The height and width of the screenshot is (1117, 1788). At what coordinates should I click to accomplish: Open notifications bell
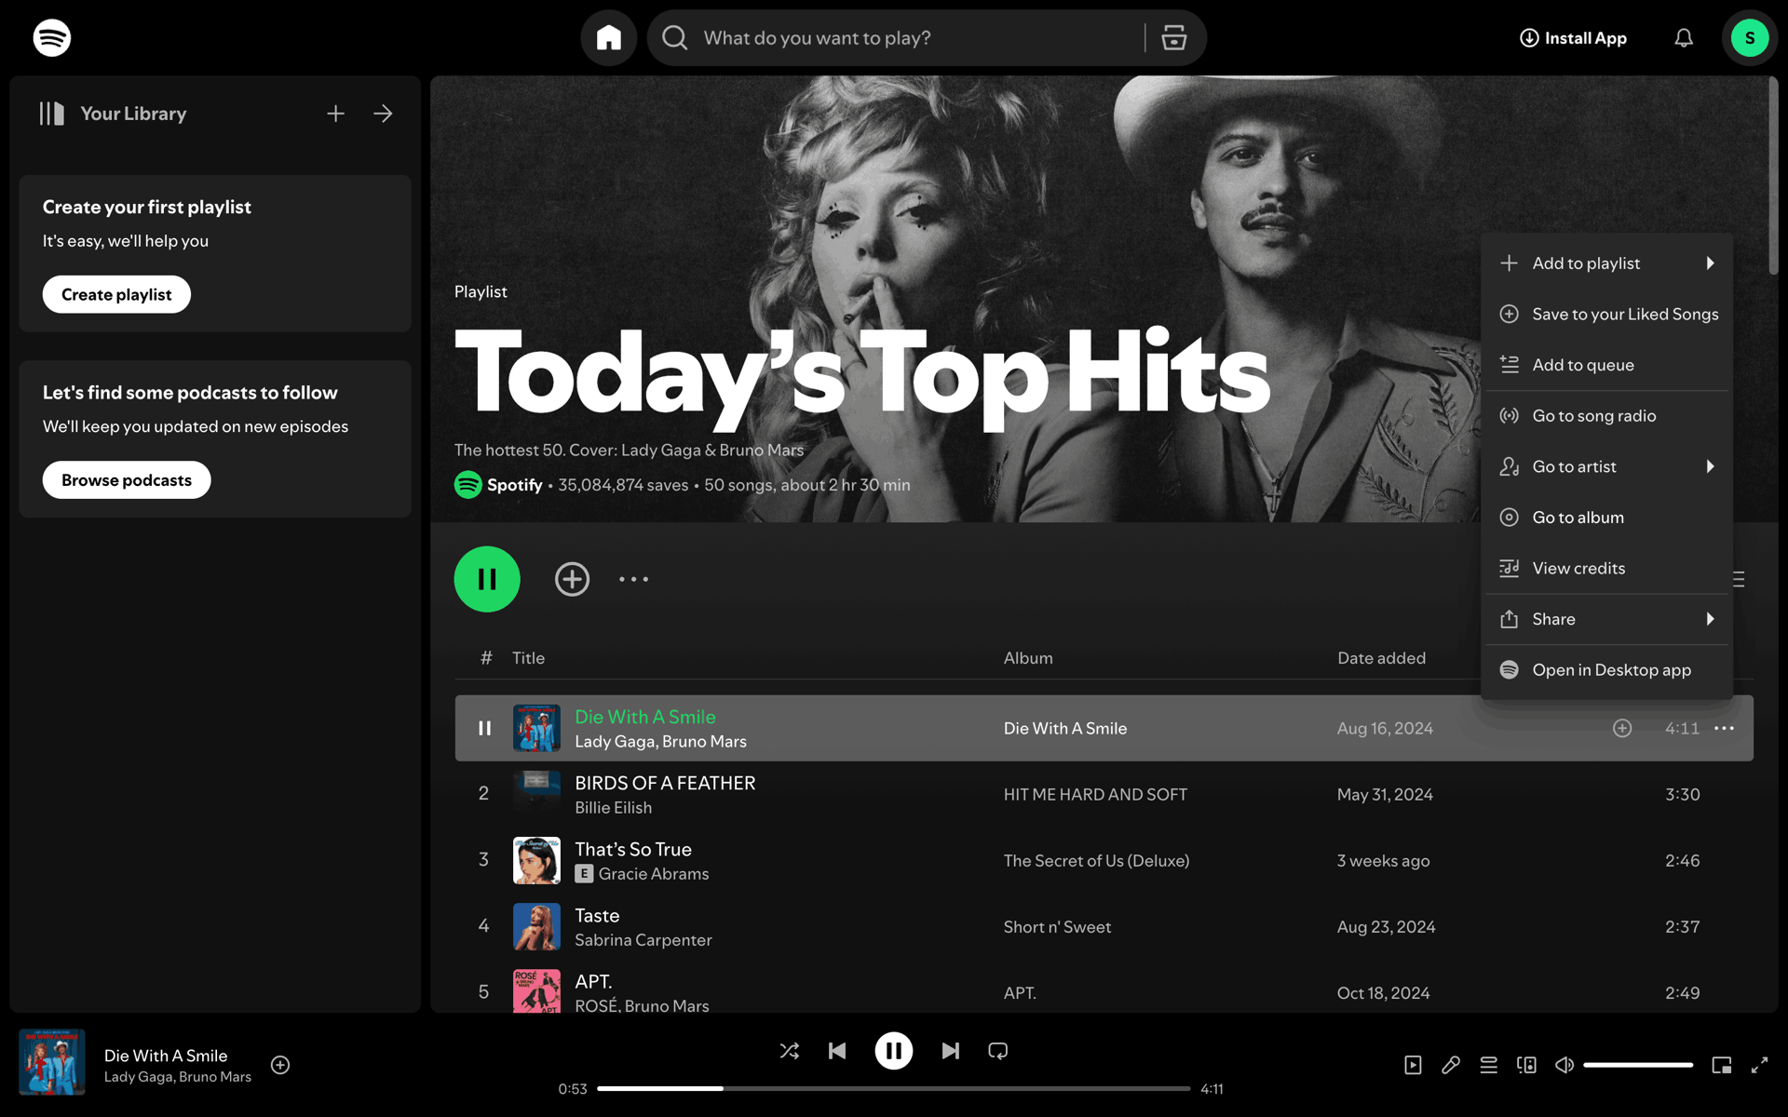click(x=1684, y=38)
